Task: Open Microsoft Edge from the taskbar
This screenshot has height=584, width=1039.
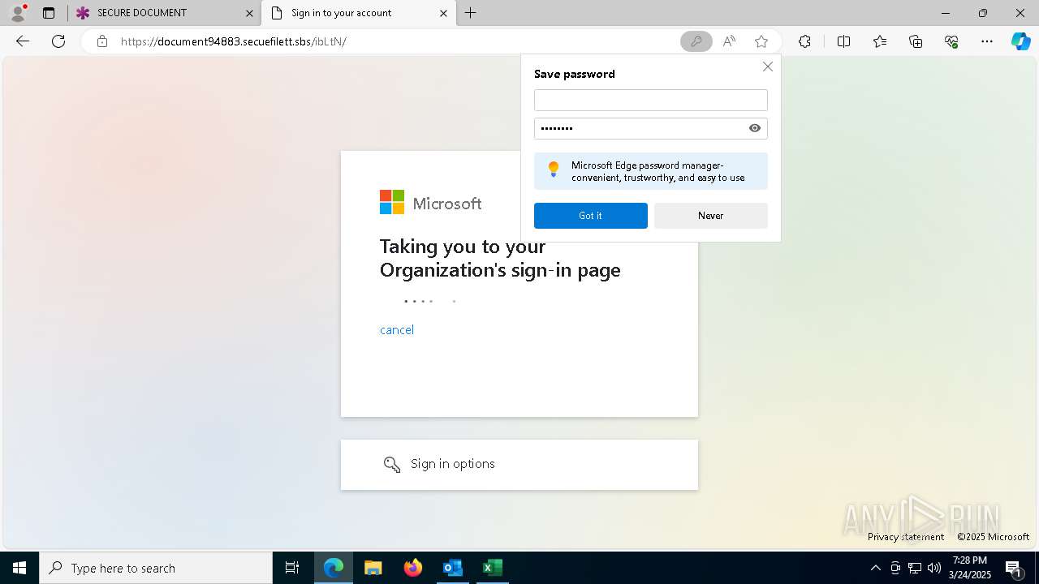Action: click(x=334, y=568)
